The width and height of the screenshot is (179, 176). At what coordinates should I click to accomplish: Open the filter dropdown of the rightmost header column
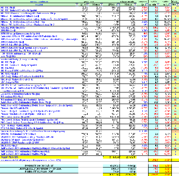pyautogui.click(x=178, y=4)
